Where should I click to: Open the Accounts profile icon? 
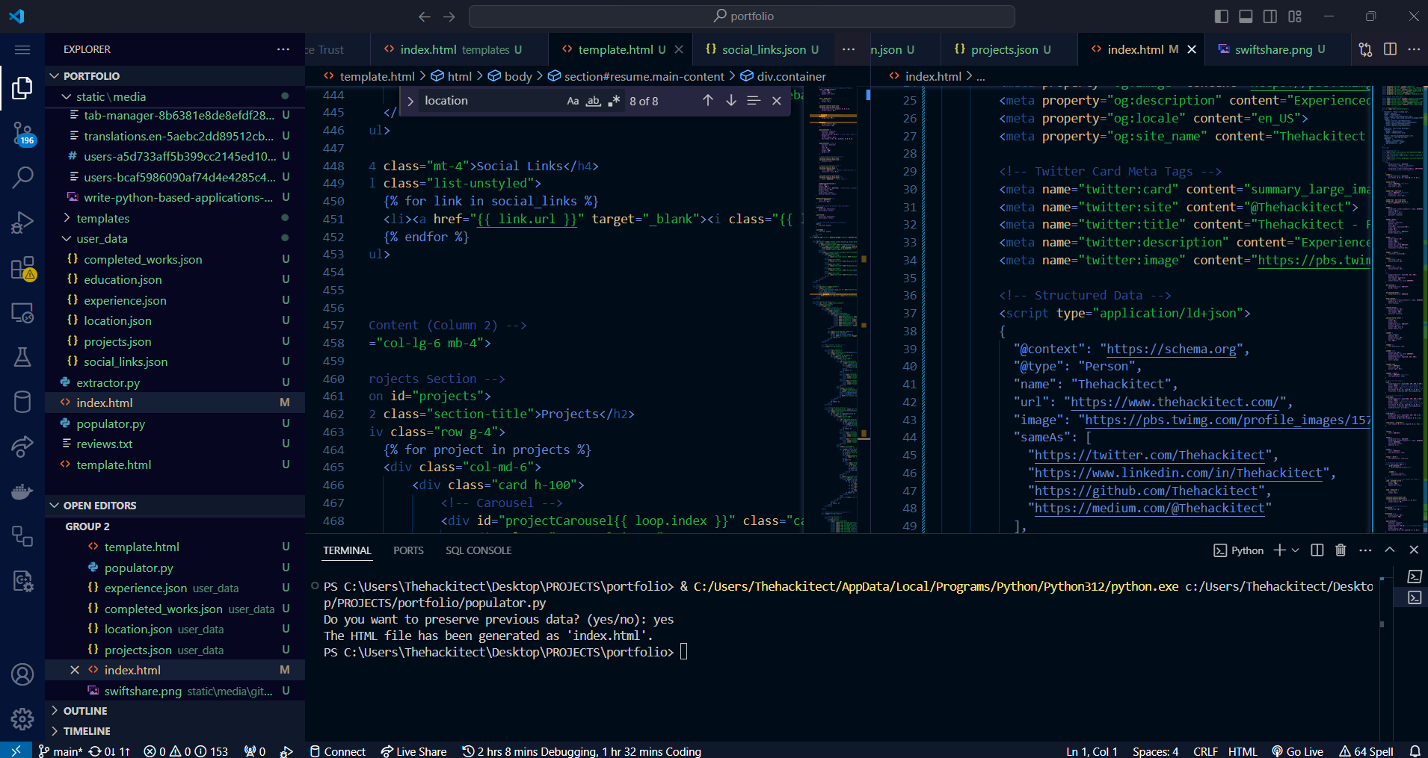[22, 674]
